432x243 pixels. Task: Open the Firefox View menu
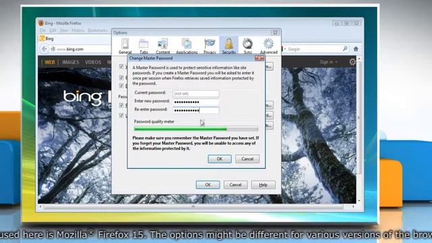click(x=63, y=30)
